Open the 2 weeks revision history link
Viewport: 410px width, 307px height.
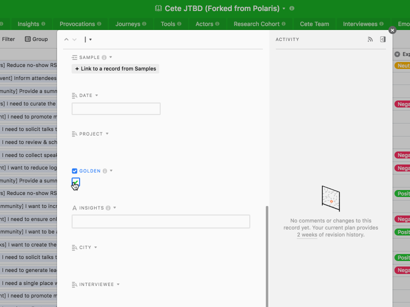point(306,234)
